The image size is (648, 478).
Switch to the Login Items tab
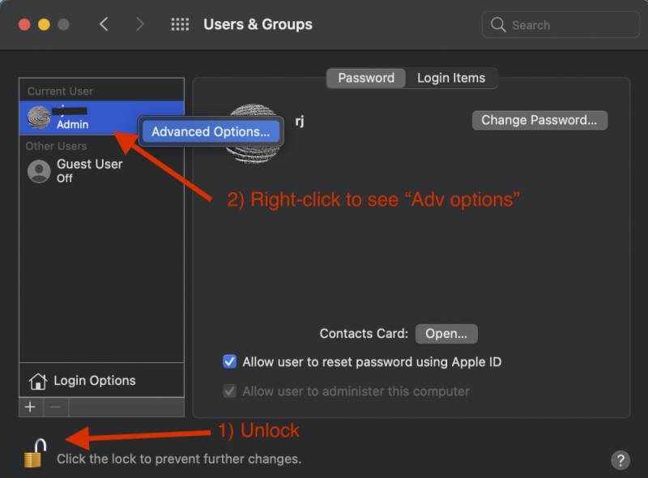(x=451, y=78)
